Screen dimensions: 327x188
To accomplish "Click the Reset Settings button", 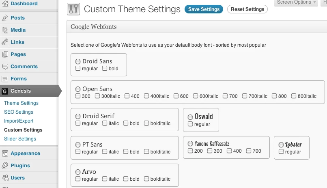I will [247, 9].
